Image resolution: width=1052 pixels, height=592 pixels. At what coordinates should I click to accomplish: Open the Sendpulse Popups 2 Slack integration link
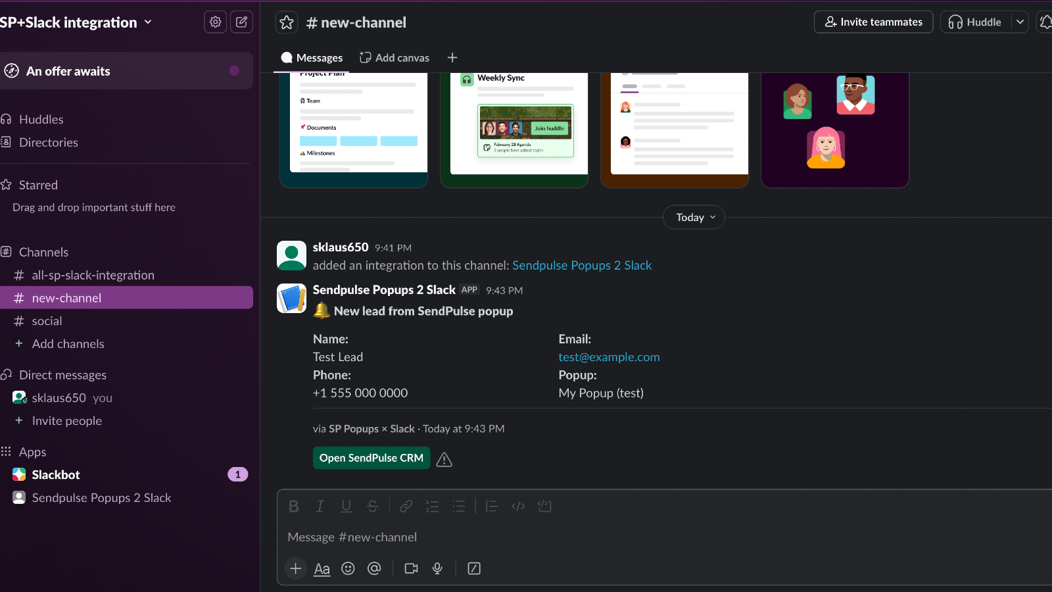tap(582, 265)
